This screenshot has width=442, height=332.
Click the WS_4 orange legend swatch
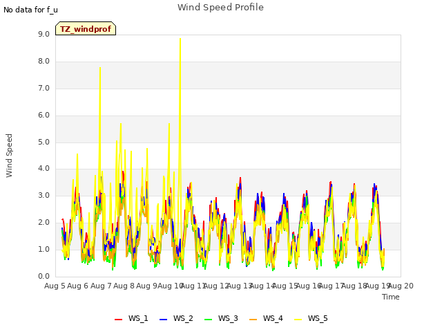(x=253, y=319)
